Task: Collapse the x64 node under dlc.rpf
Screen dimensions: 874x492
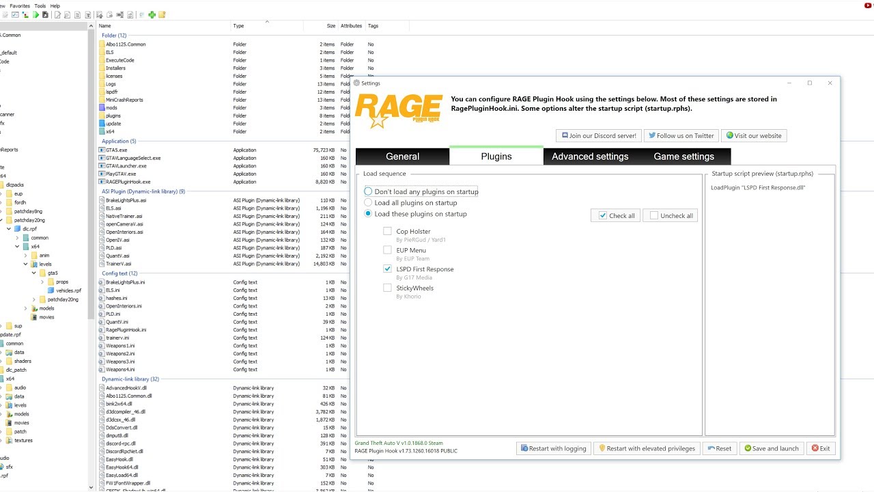Action: pyautogui.click(x=18, y=247)
